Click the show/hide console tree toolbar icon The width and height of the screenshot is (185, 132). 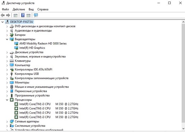(x=15, y=15)
